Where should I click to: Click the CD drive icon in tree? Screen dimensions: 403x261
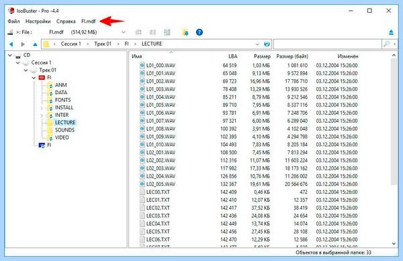click(x=18, y=56)
